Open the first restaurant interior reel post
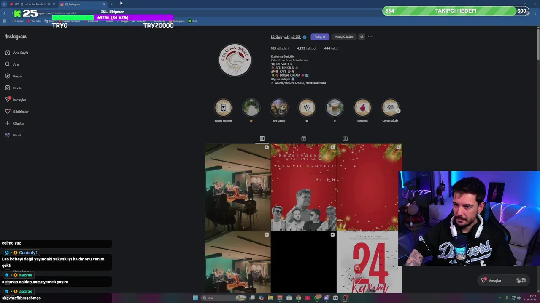This screenshot has width=540, height=303. (x=238, y=187)
